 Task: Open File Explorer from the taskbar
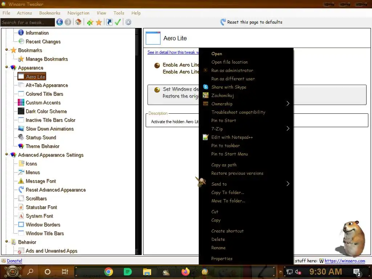(147, 272)
